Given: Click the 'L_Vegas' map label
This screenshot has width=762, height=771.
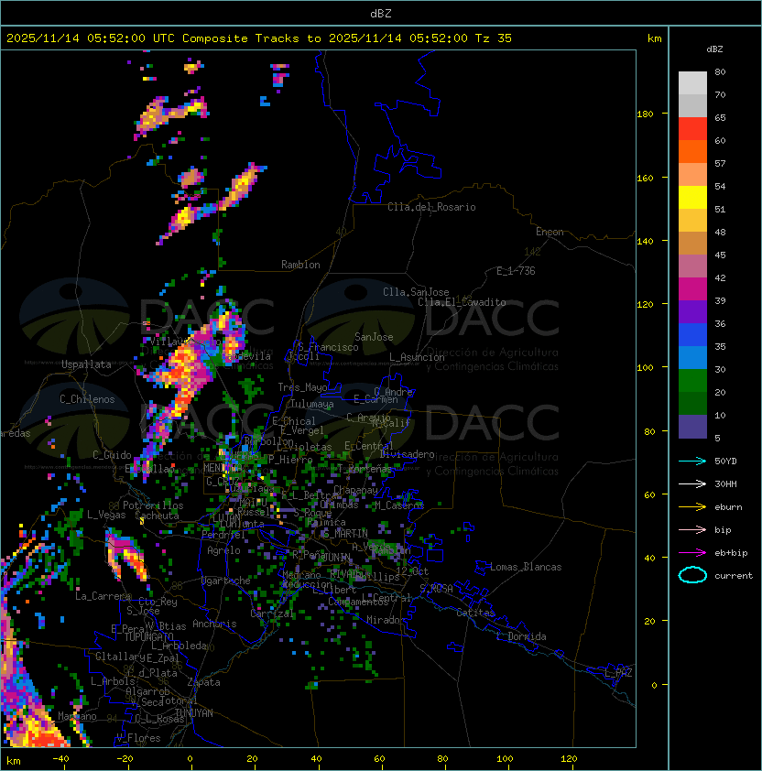Looking at the screenshot, I should pos(106,515).
